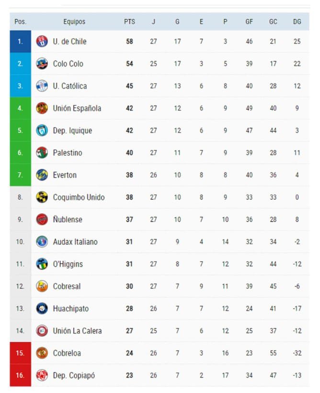Click the U. Católica club crest
The width and height of the screenshot is (320, 393).
coord(42,86)
